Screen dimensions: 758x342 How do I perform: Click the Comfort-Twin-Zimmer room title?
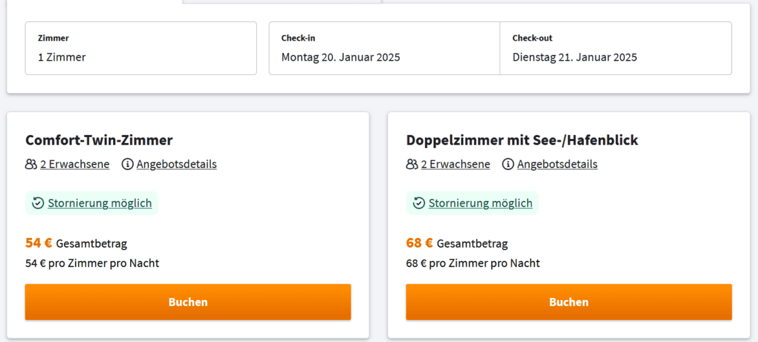99,140
